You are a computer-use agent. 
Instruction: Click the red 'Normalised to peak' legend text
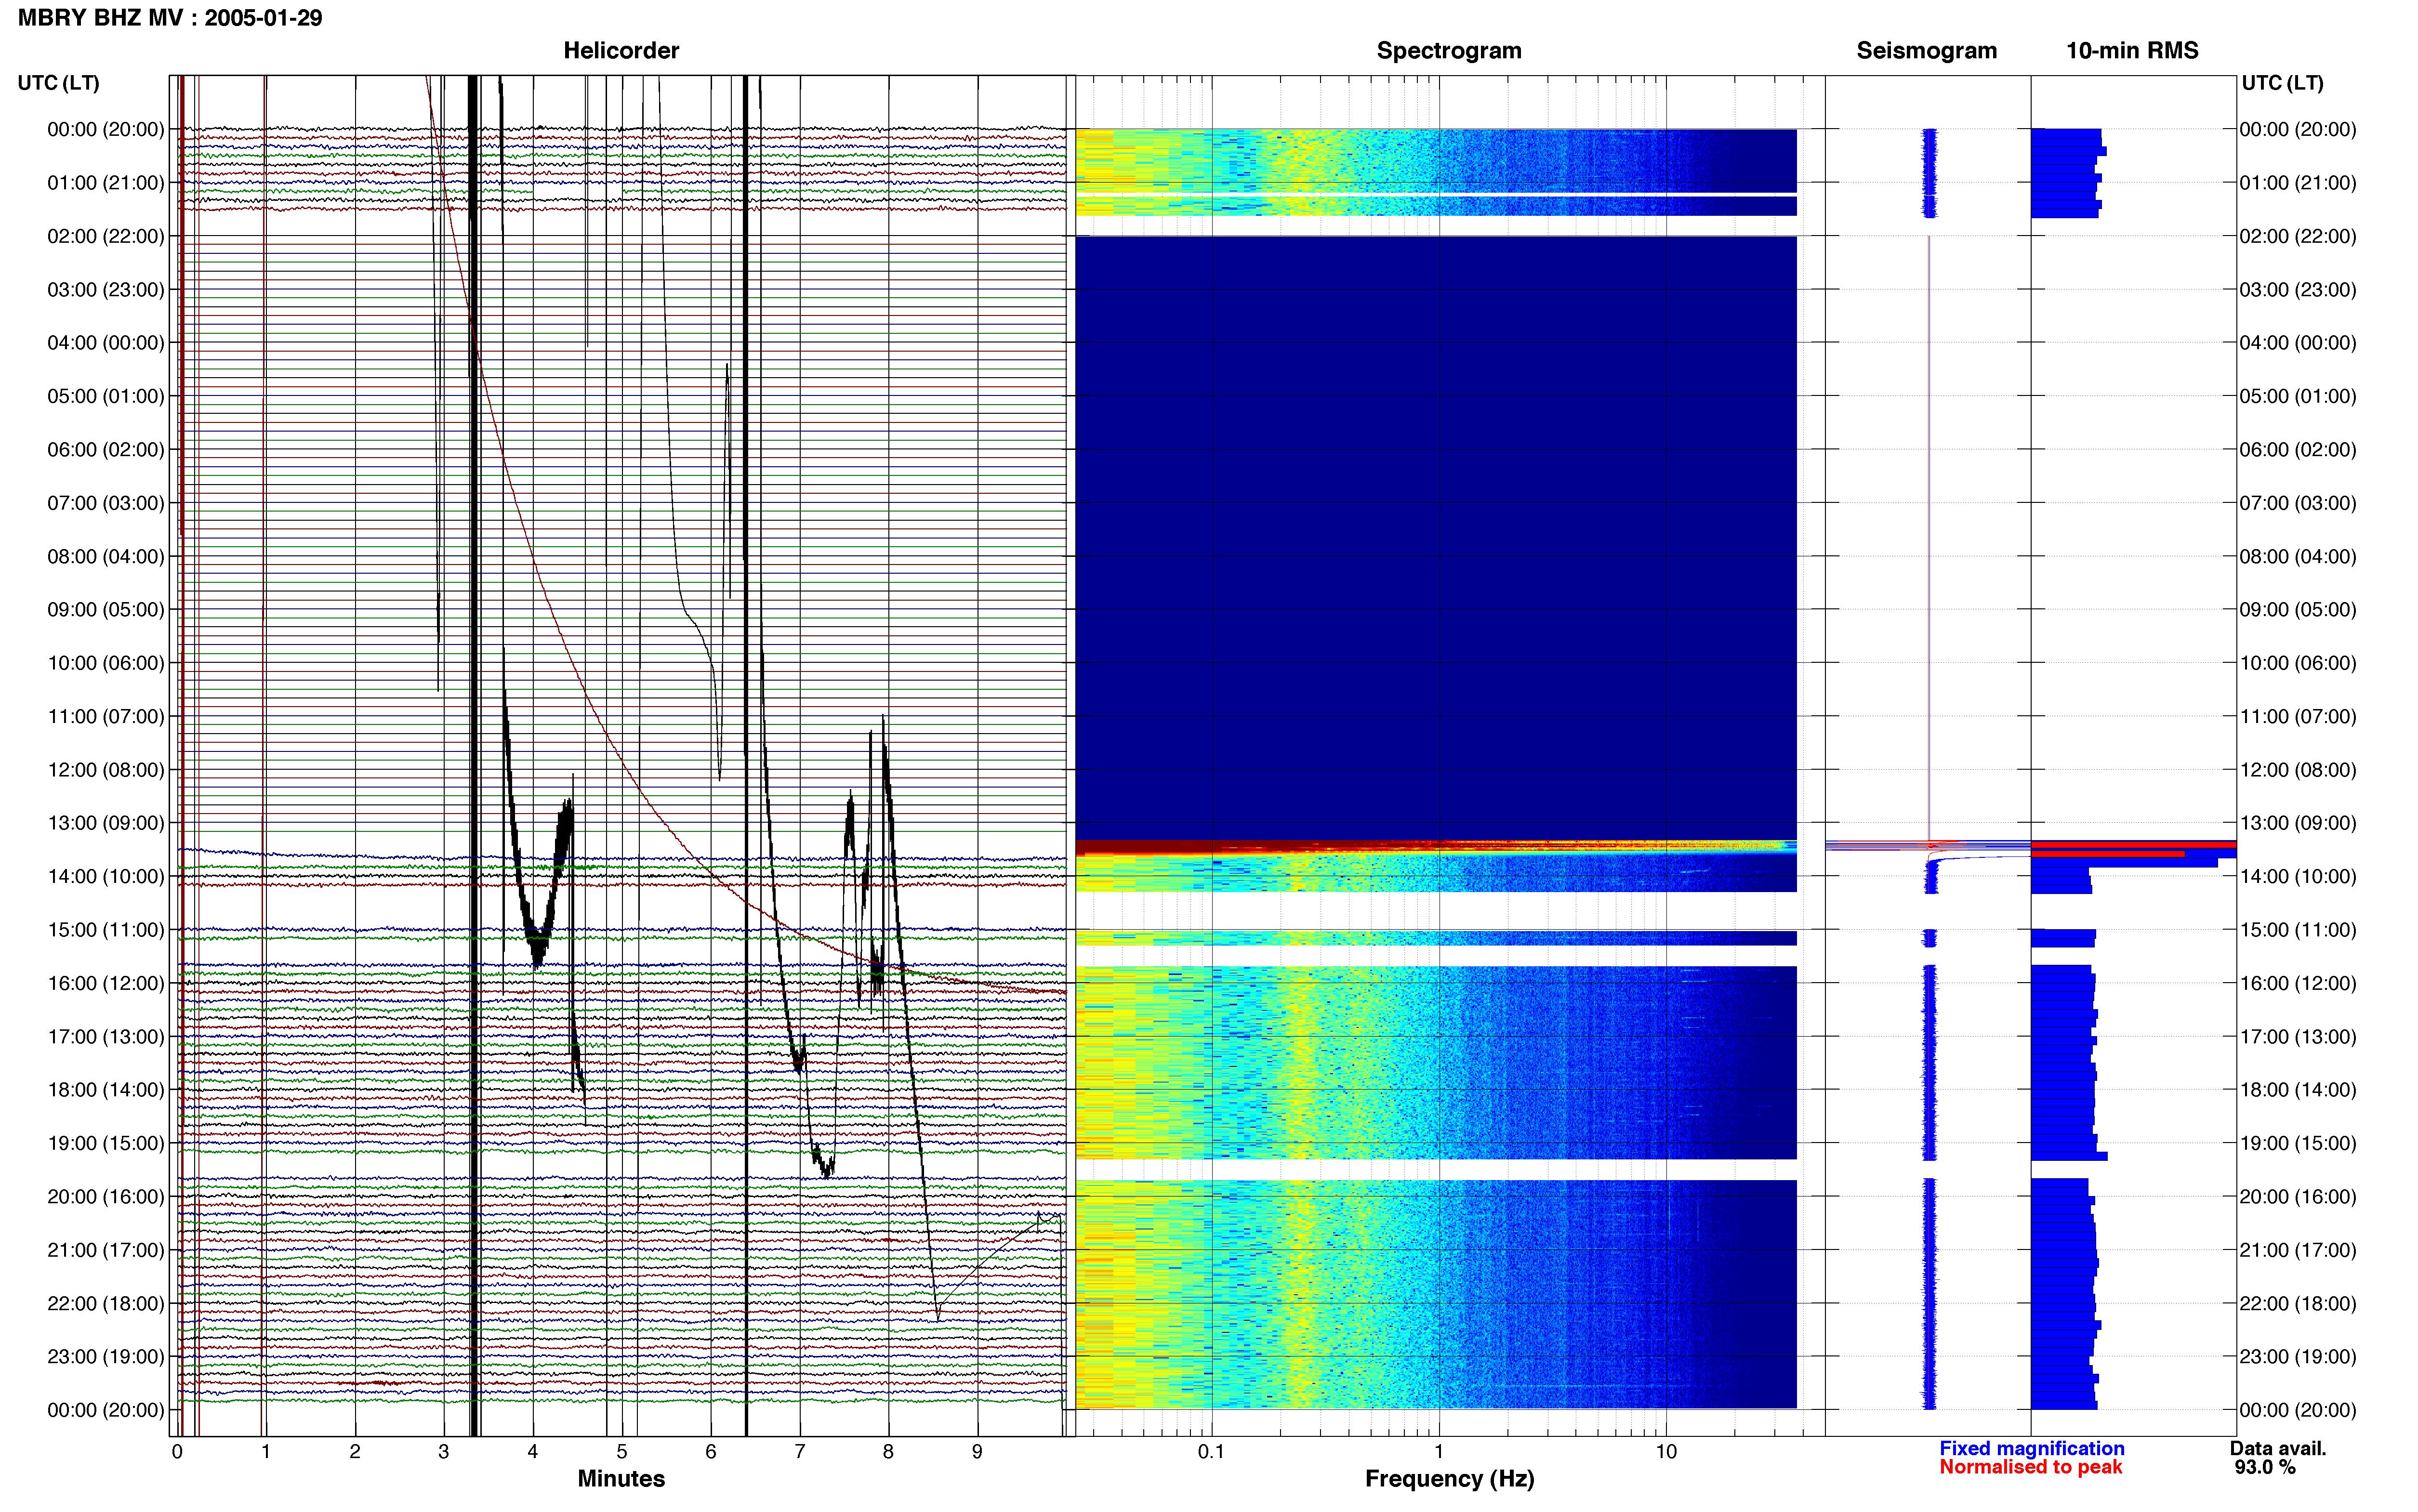click(2030, 1468)
